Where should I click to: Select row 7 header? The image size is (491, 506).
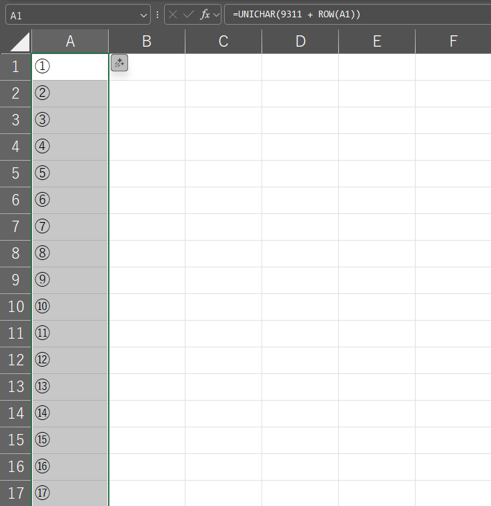pos(15,227)
